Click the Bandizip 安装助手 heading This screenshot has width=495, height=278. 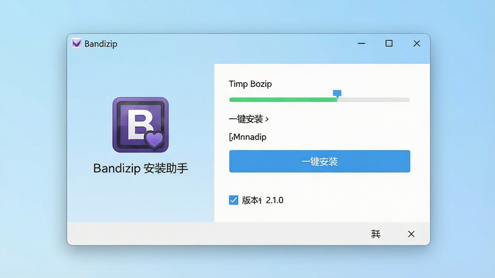[x=141, y=168]
